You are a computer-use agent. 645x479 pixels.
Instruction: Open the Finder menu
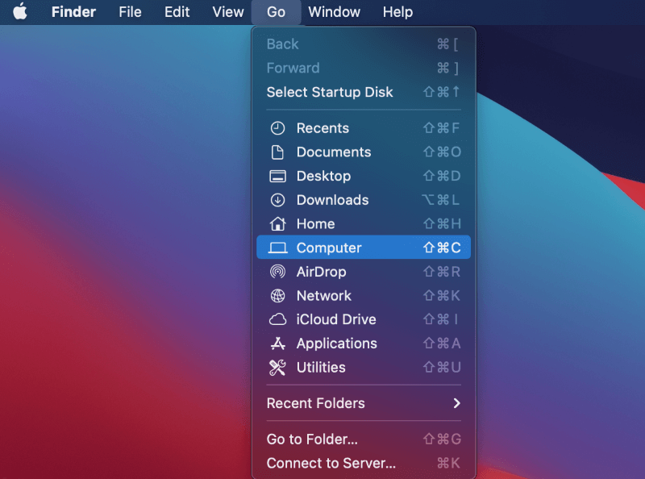(73, 12)
